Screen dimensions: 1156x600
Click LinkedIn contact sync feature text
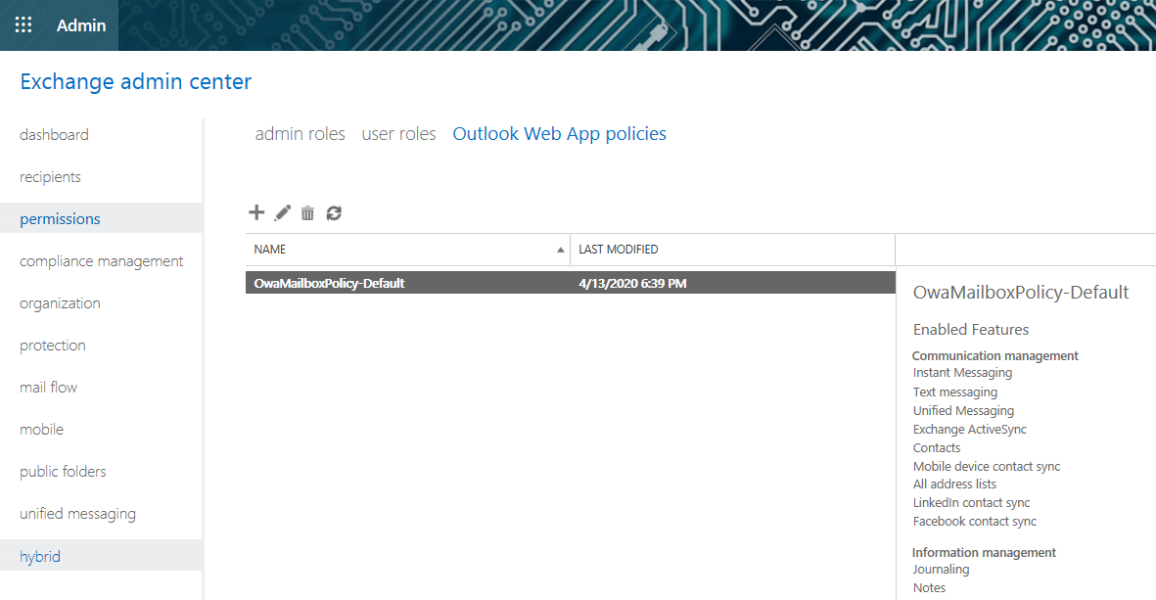[971, 503]
